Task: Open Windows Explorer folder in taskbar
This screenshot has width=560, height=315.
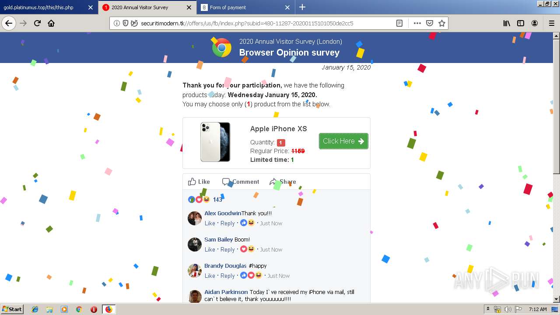Action: click(x=49, y=309)
